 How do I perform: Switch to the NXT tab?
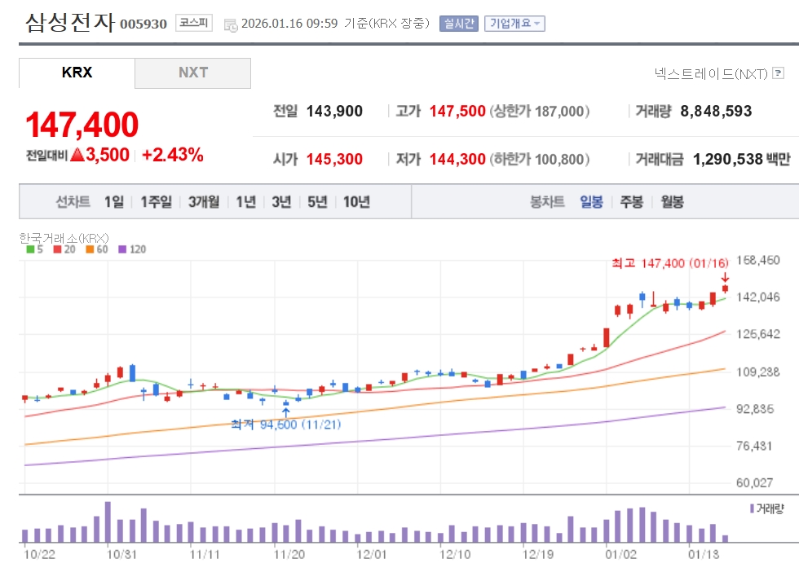click(193, 73)
